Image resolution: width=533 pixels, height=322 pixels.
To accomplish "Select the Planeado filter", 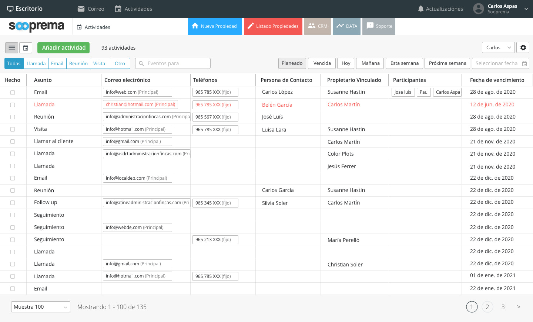I will (x=292, y=63).
